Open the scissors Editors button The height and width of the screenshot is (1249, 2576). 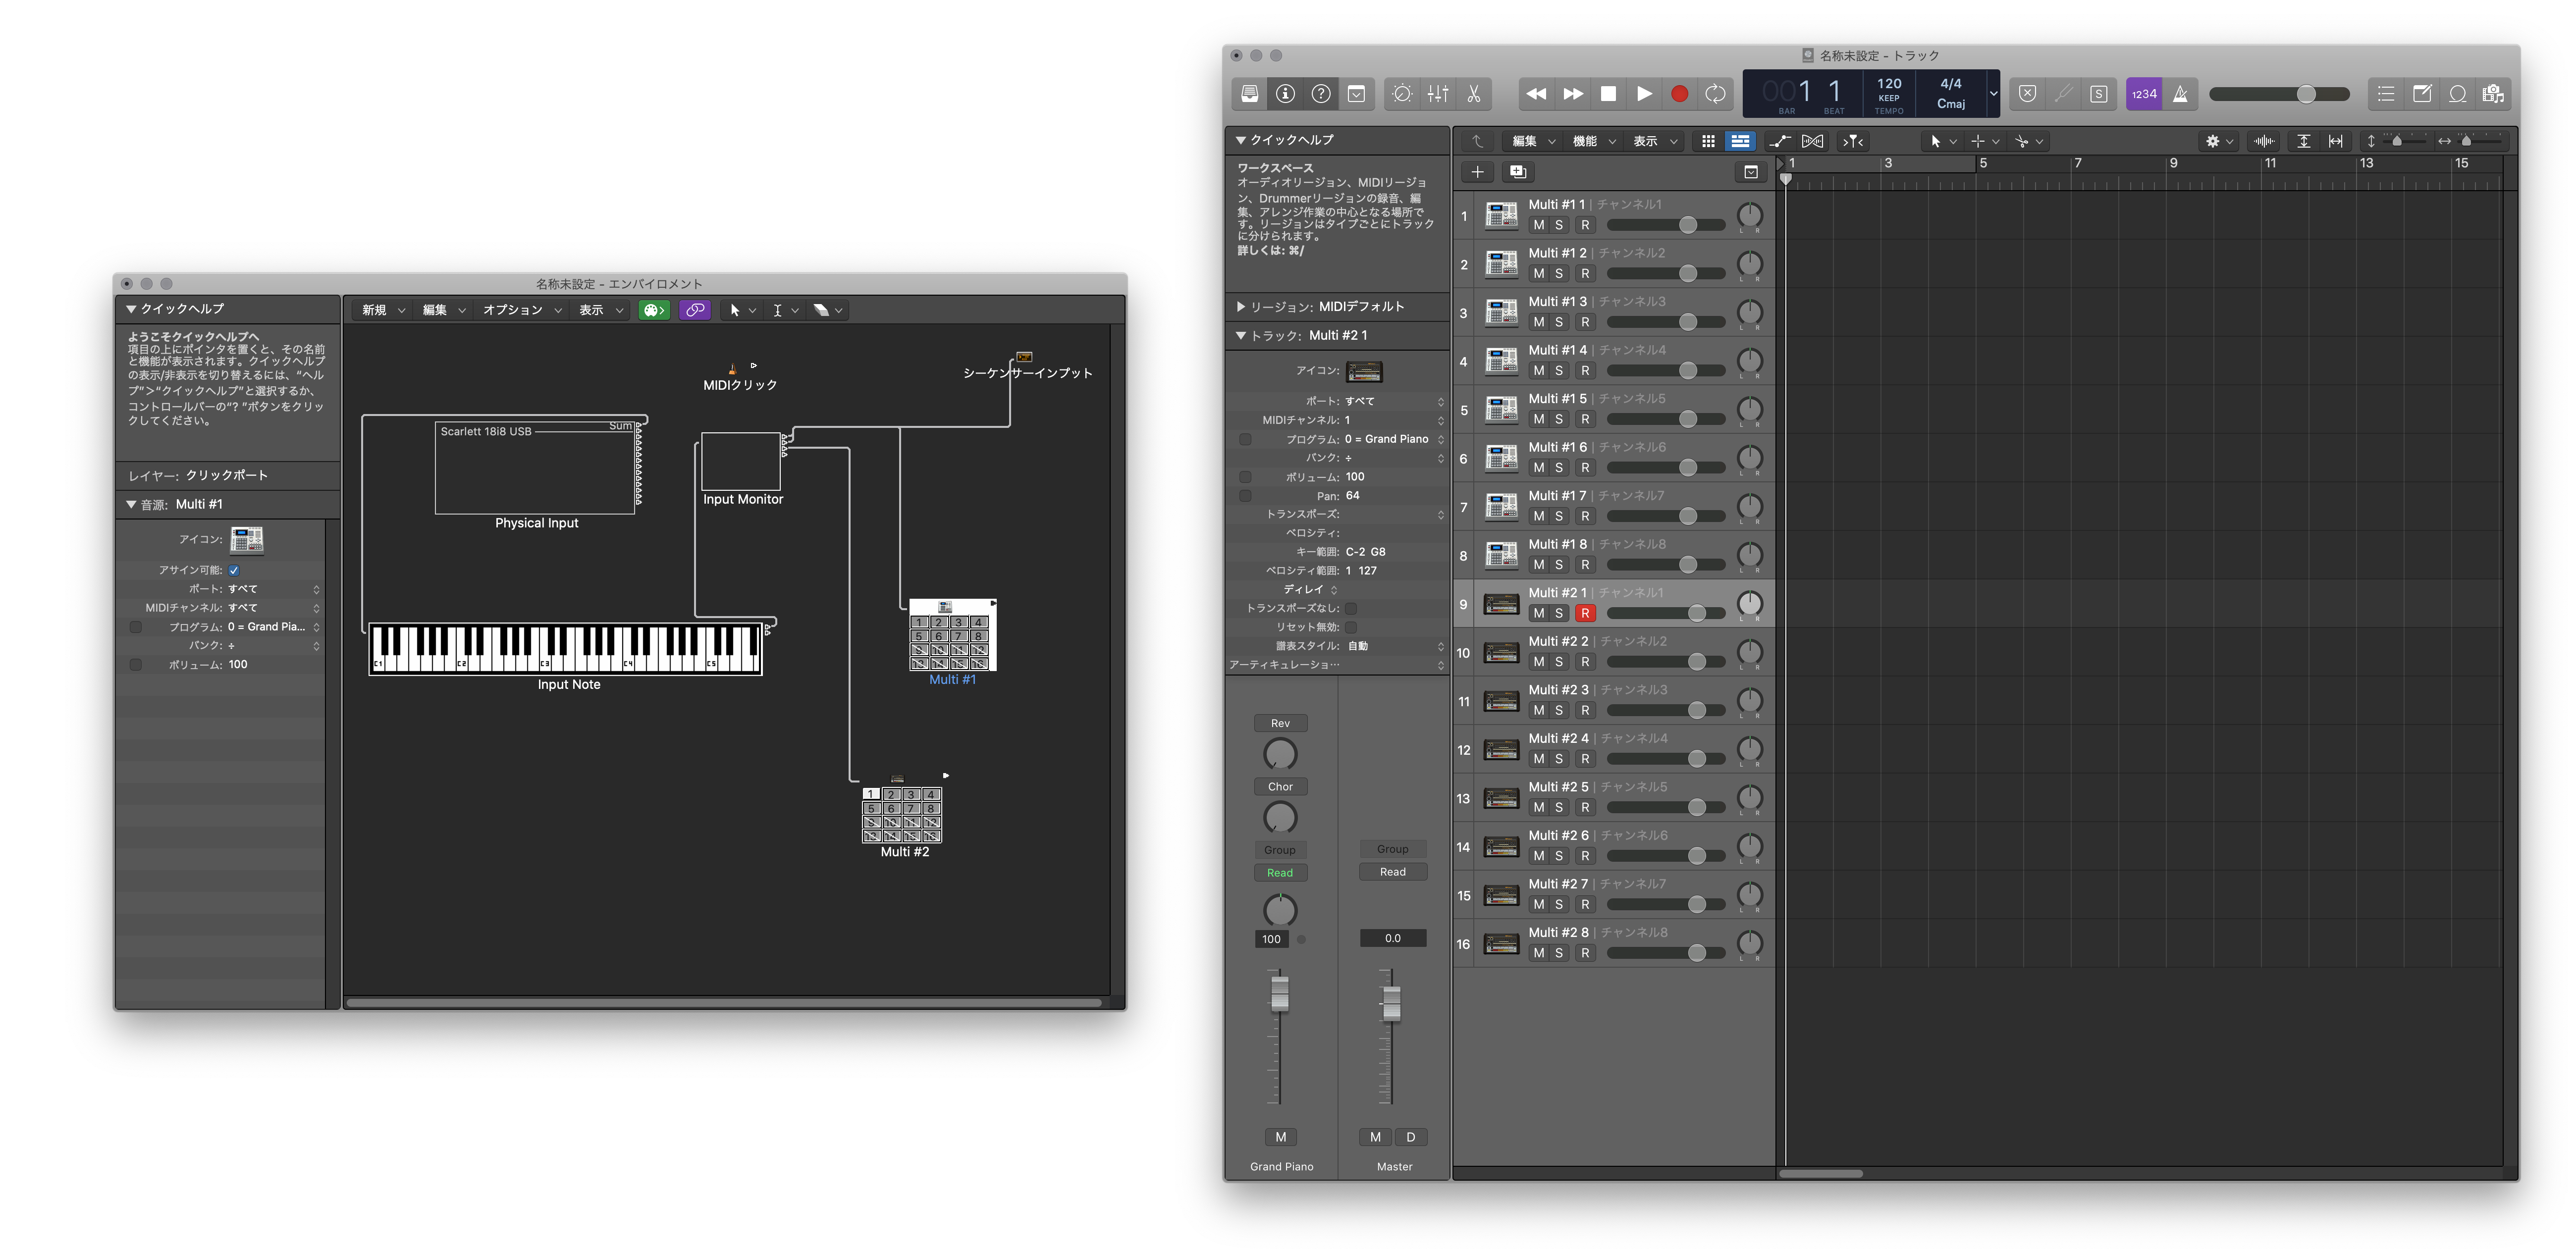[x=1473, y=94]
